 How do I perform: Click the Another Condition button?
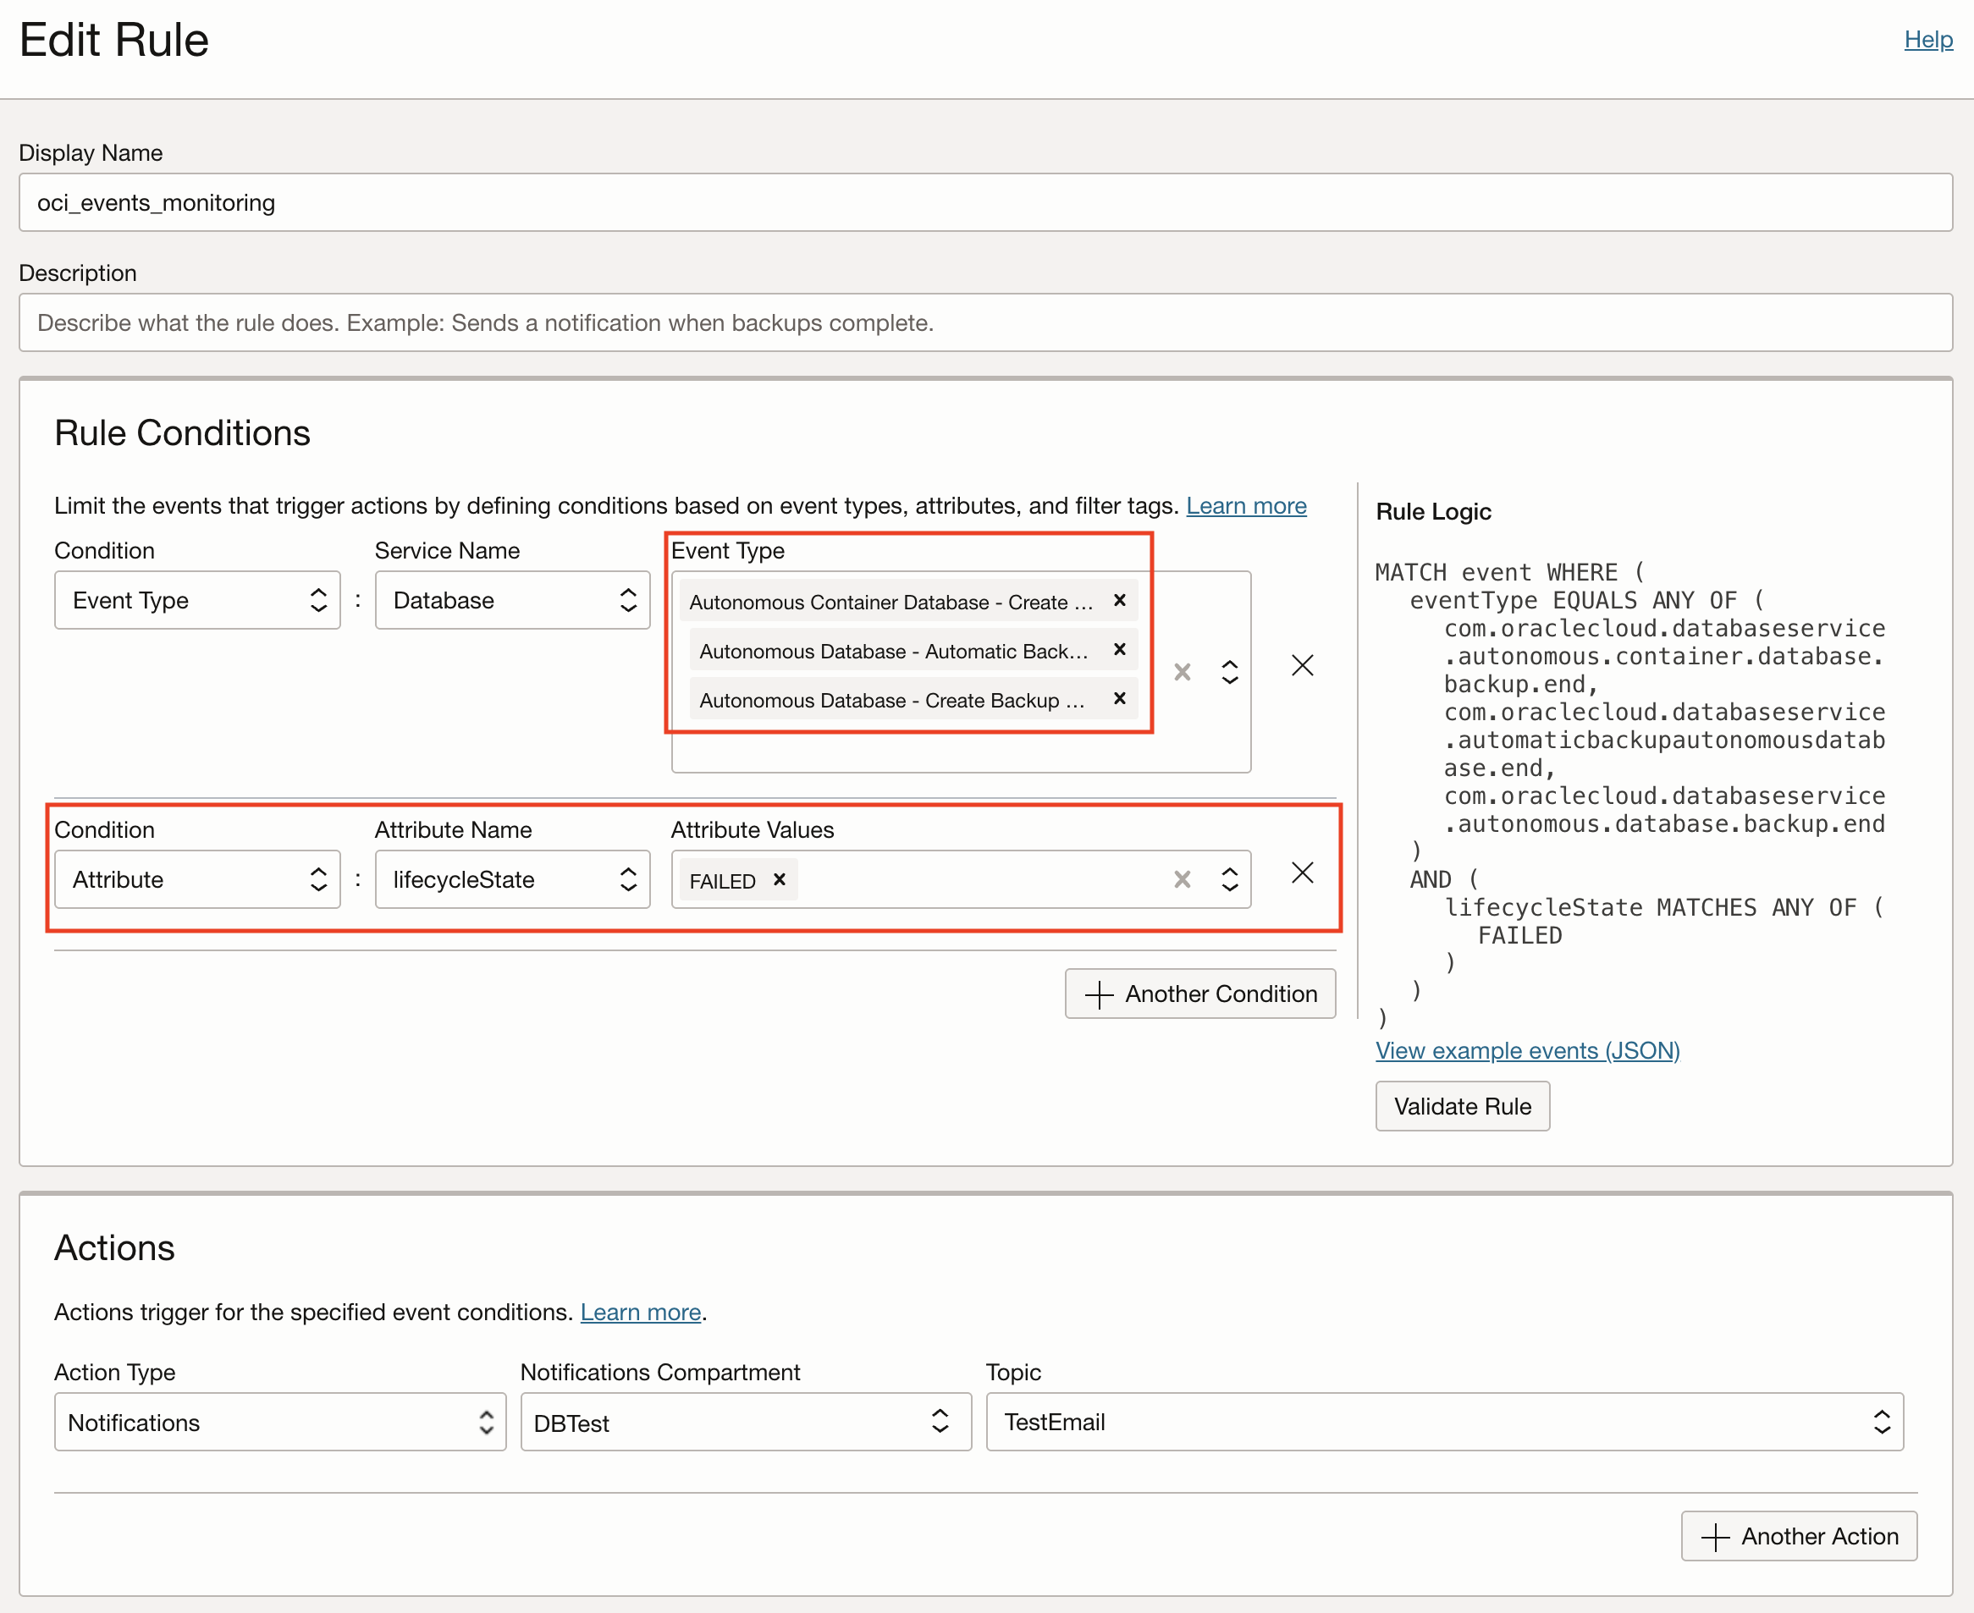pos(1199,994)
